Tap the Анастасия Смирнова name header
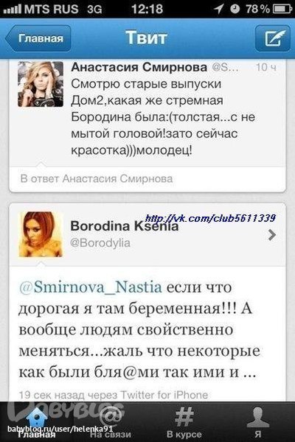295x442 pixels. [x=139, y=67]
